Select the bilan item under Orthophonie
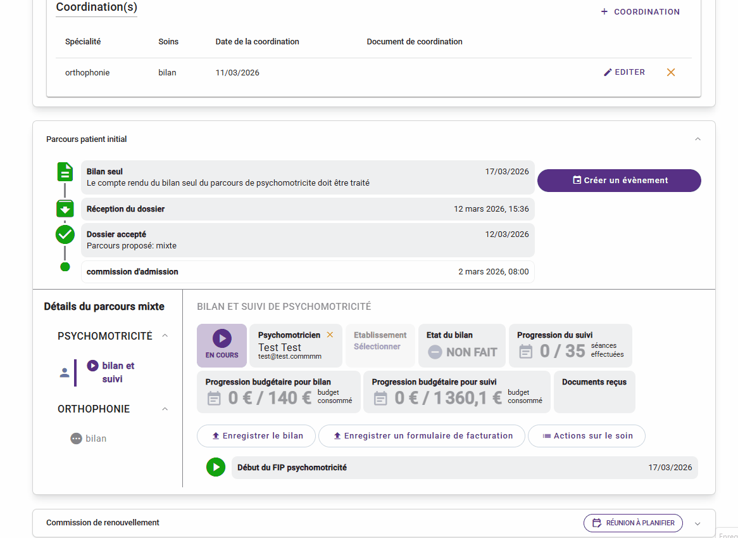The height and width of the screenshot is (538, 738). pyautogui.click(x=96, y=439)
